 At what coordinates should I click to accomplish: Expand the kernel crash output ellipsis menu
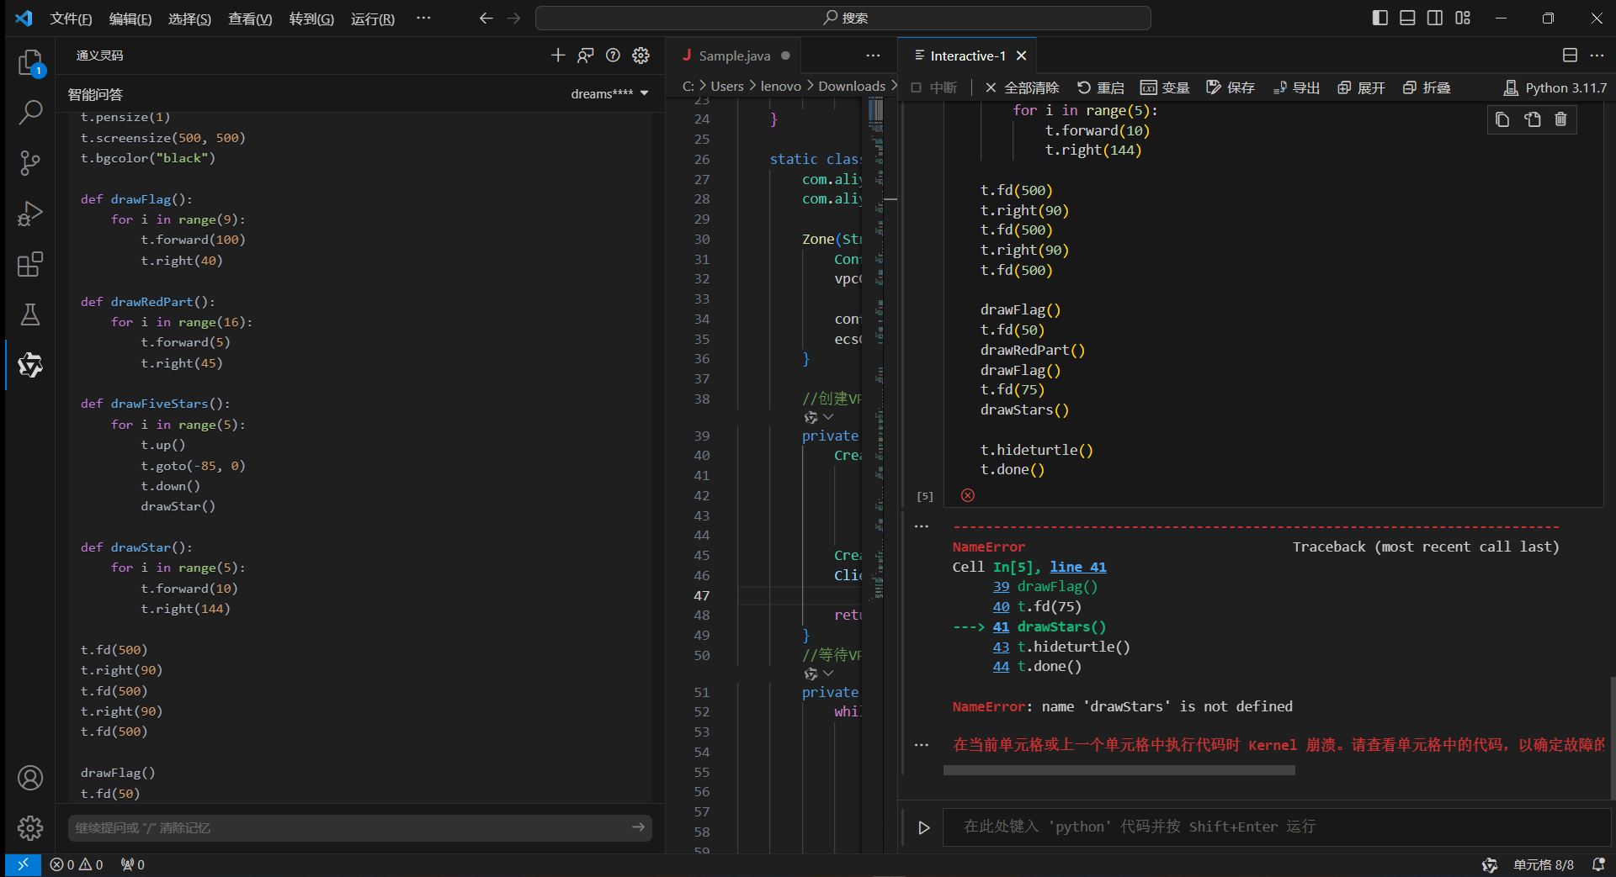click(x=922, y=745)
